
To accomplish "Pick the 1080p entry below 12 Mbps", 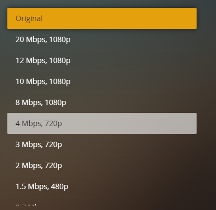I will tap(102, 82).
